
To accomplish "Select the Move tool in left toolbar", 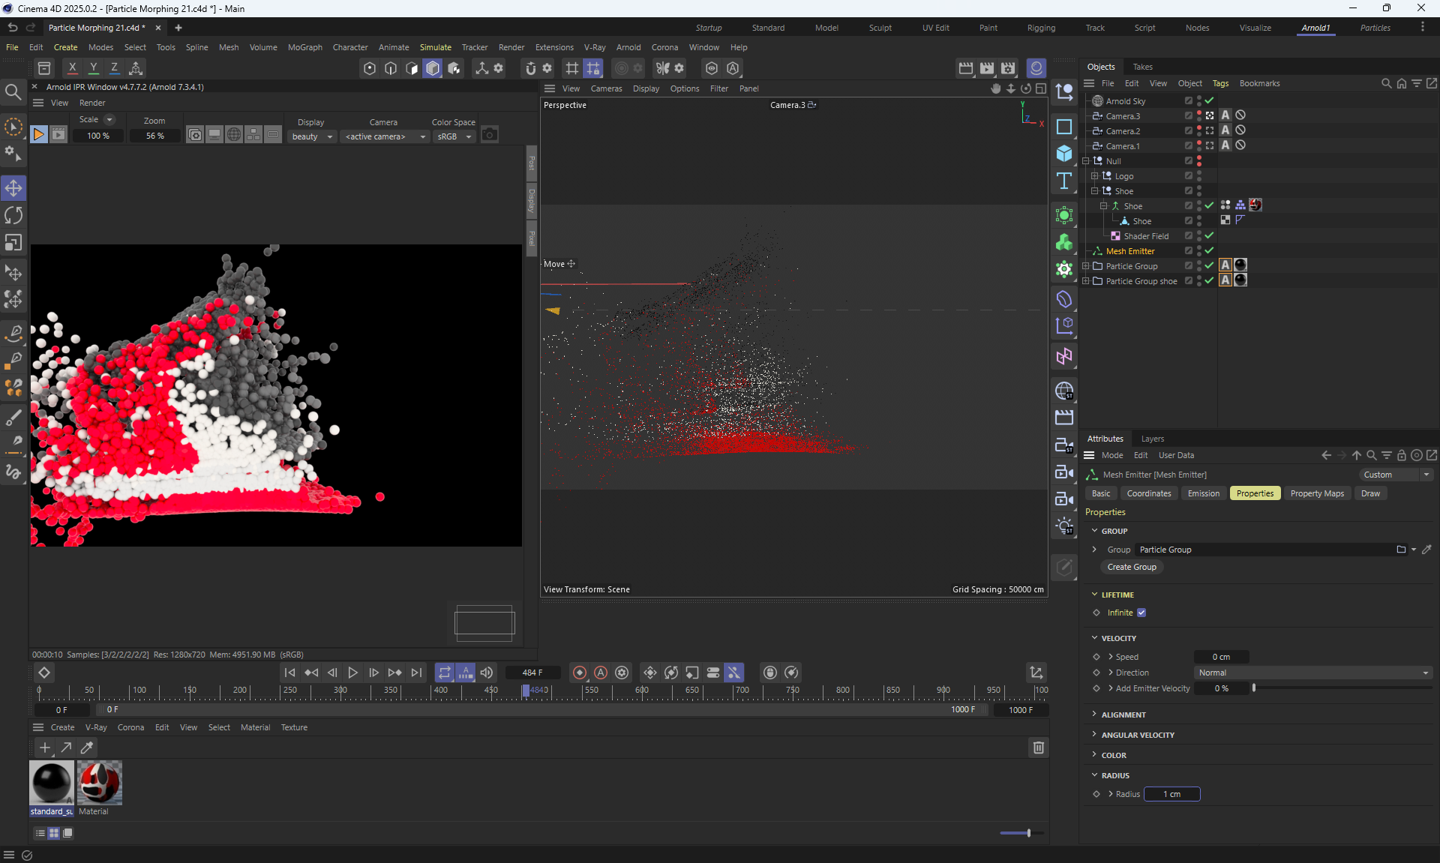I will point(13,188).
